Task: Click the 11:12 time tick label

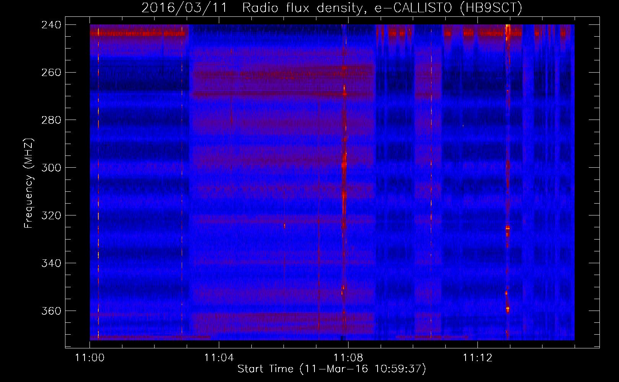Action: tap(477, 358)
